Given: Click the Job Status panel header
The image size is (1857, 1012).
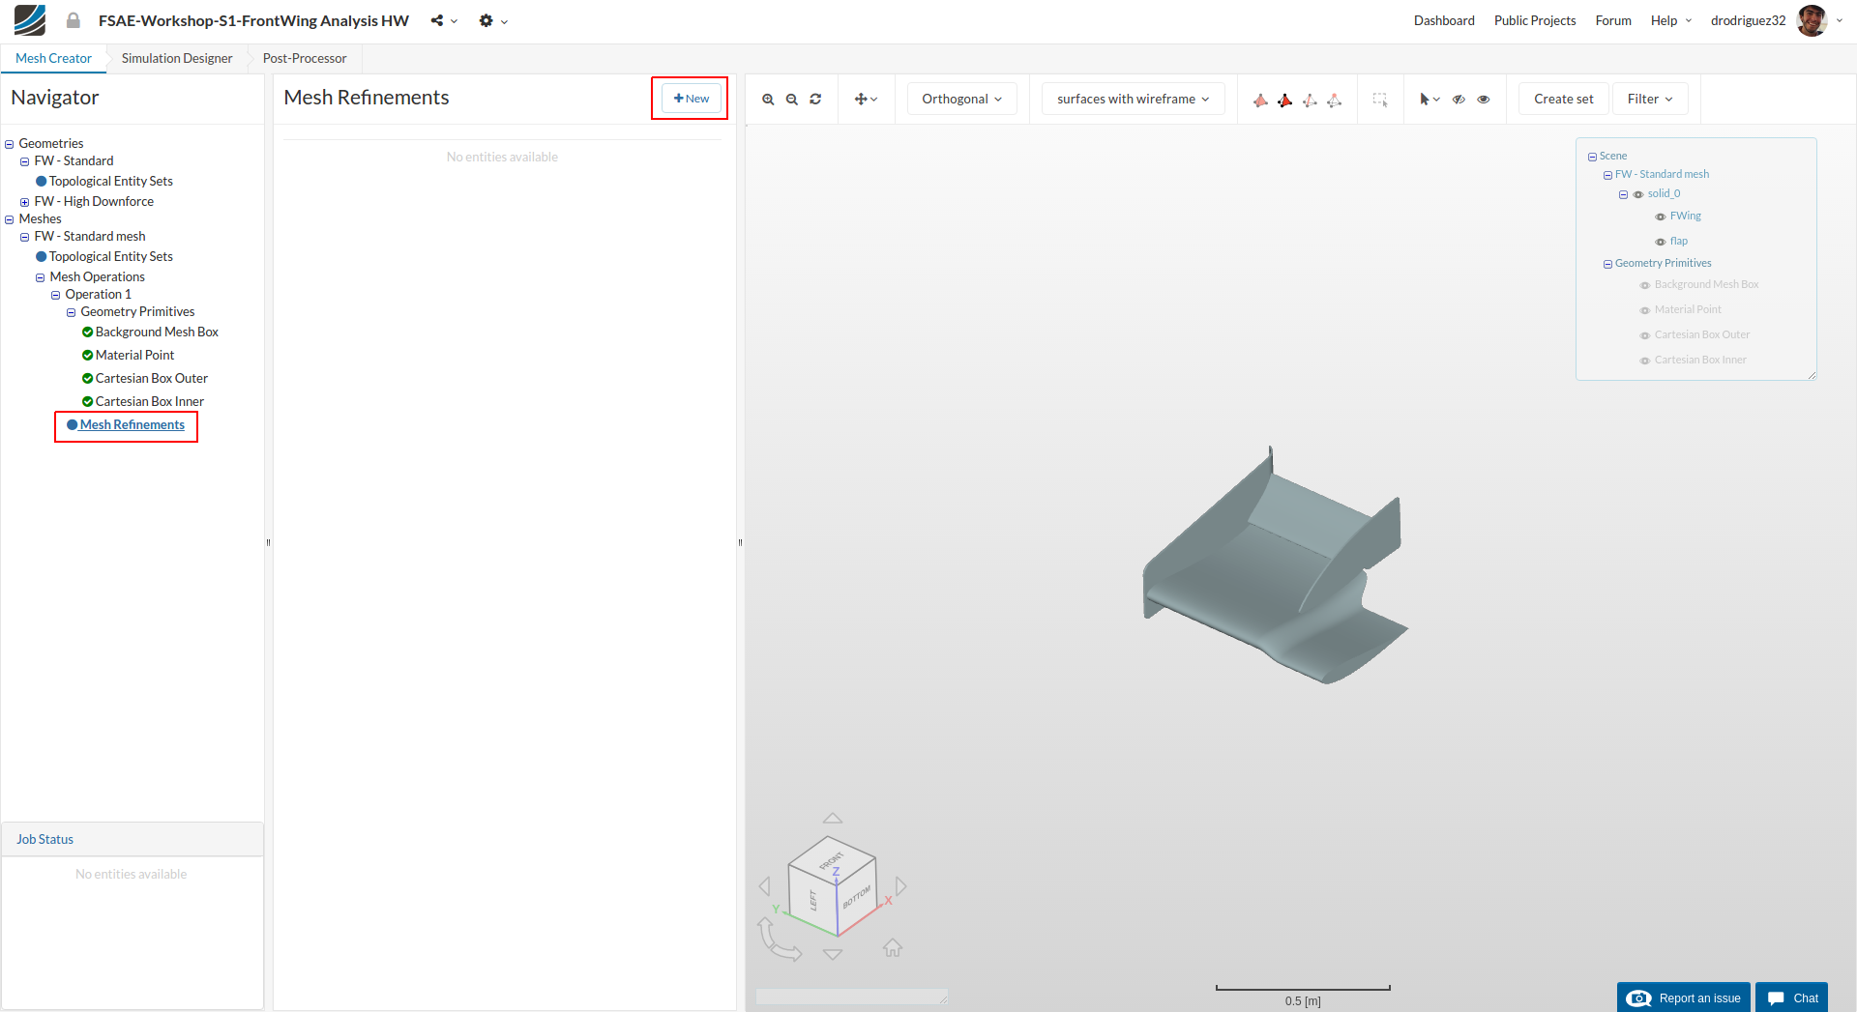Looking at the screenshot, I should pyautogui.click(x=133, y=839).
